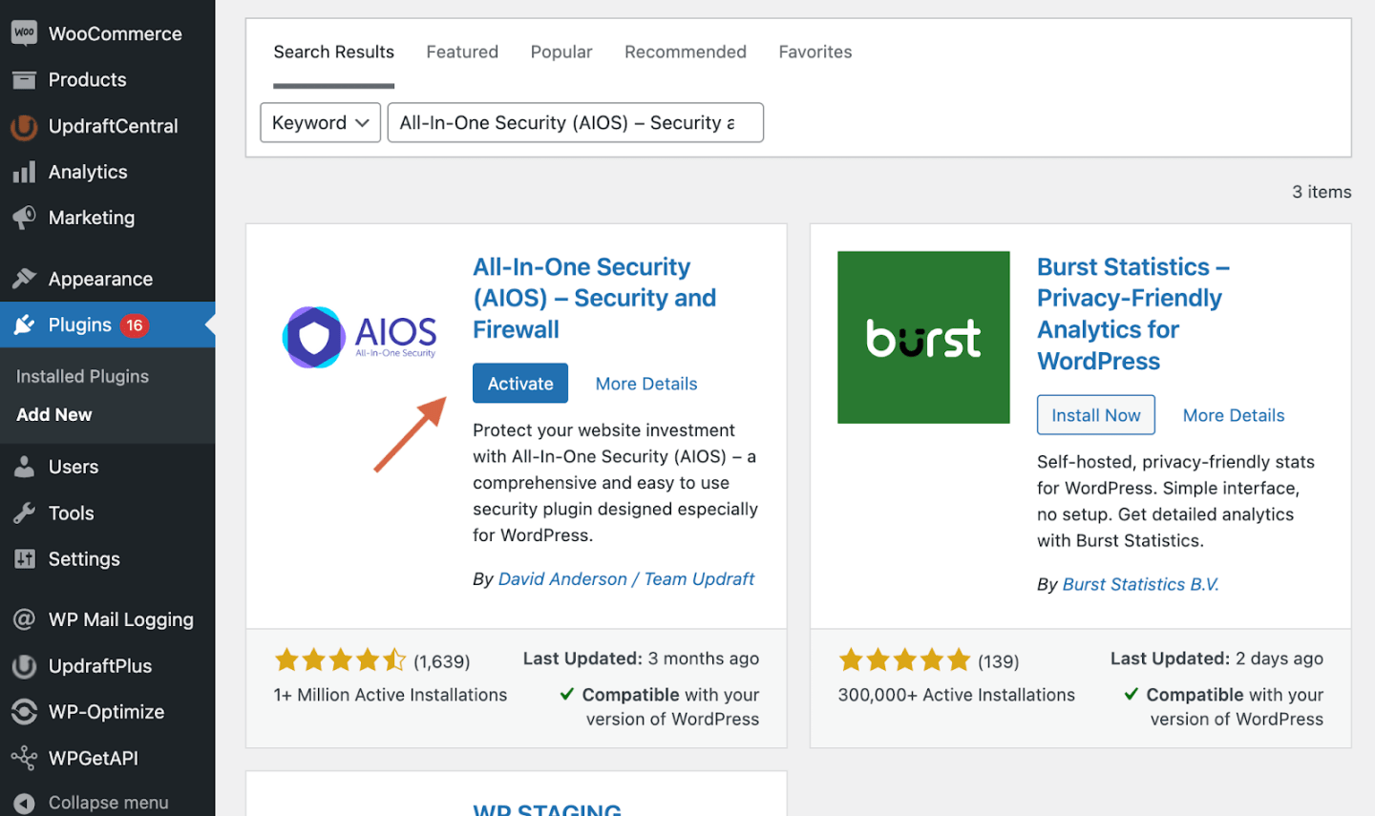The width and height of the screenshot is (1375, 816).
Task: Select the Products sidebar icon
Action: coord(23,79)
